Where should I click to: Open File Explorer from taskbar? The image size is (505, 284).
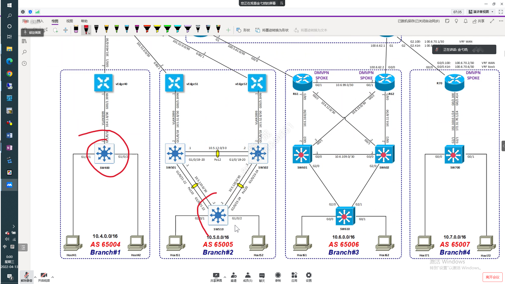[9, 49]
